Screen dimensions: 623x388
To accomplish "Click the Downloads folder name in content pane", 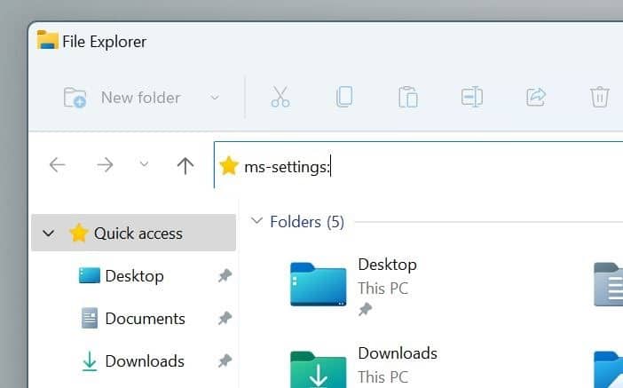I will coord(398,353).
